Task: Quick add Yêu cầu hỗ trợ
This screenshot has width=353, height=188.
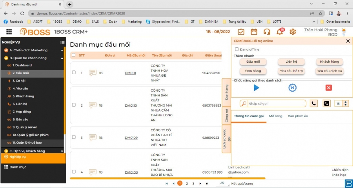Action: pyautogui.click(x=291, y=71)
